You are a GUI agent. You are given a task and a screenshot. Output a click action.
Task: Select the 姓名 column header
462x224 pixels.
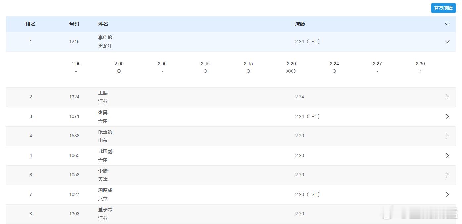(103, 24)
